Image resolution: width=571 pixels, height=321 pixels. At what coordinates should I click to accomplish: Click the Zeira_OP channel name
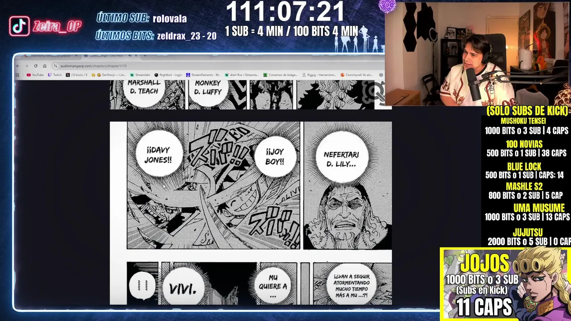(x=57, y=26)
